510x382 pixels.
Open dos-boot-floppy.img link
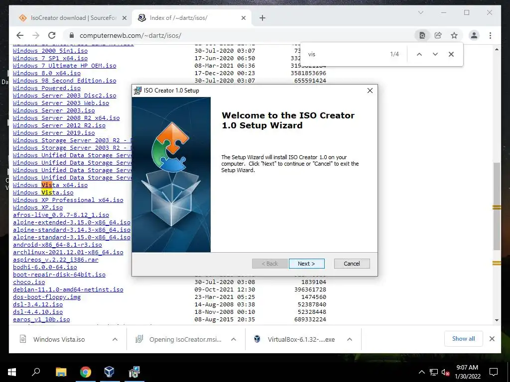point(46,297)
